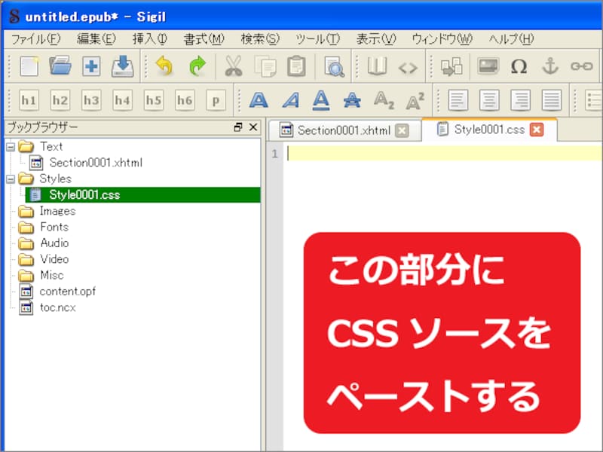Toggle italic formatting
The image size is (603, 452).
point(291,99)
